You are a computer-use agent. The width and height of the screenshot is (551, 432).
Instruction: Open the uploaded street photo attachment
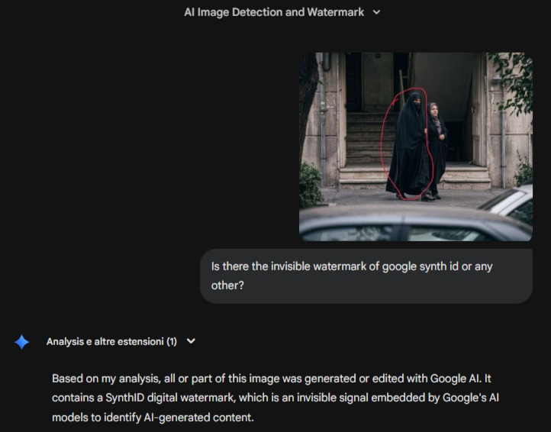(415, 147)
